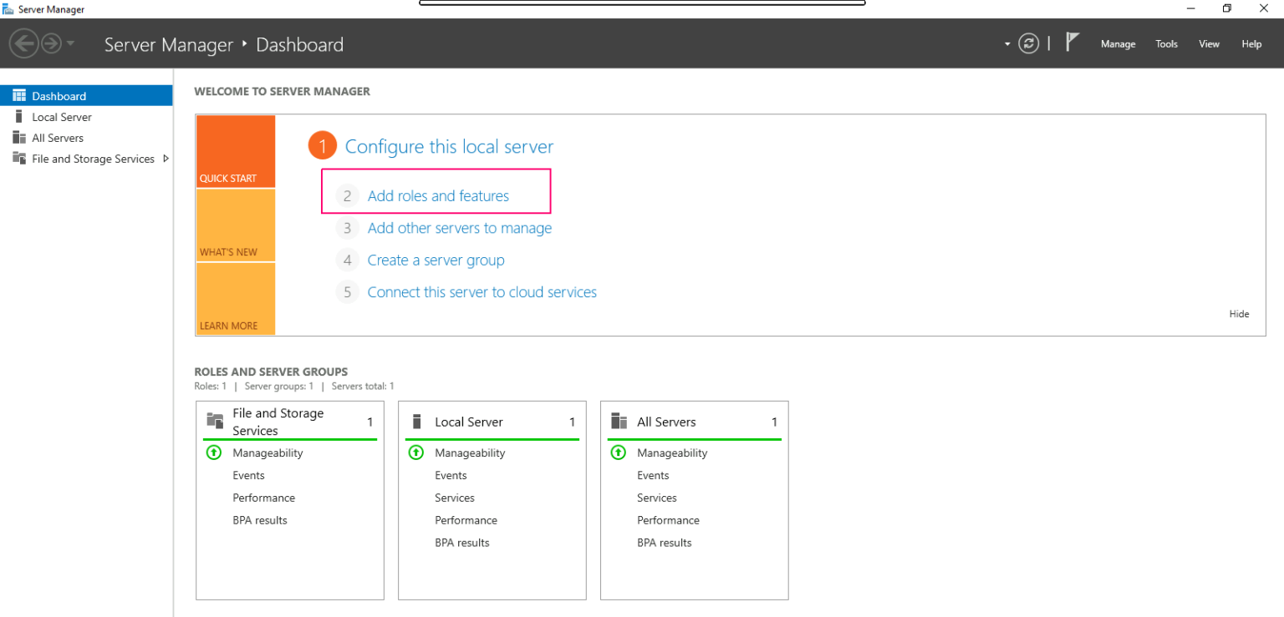Image resolution: width=1284 pixels, height=617 pixels.
Task: Open the Help menu
Action: 1251,43
